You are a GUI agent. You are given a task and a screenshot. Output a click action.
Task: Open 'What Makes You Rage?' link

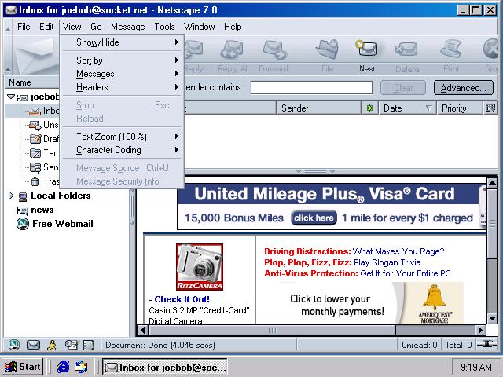coord(398,251)
